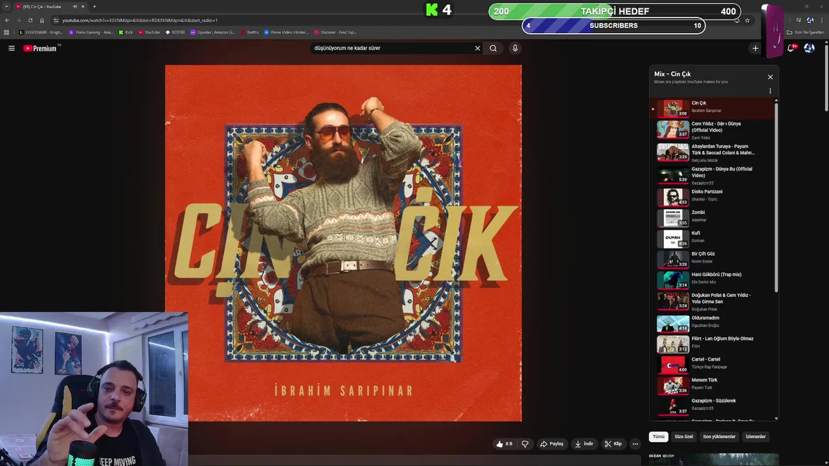Mute the tab via its speaker icon
Image resolution: width=829 pixels, height=466 pixels.
coord(74,6)
